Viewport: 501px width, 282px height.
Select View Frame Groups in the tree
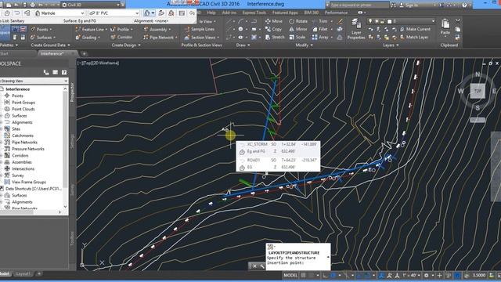point(29,182)
